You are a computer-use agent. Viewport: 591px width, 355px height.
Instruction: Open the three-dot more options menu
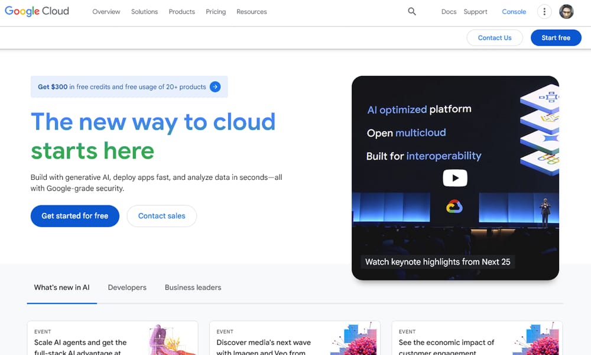pyautogui.click(x=544, y=11)
